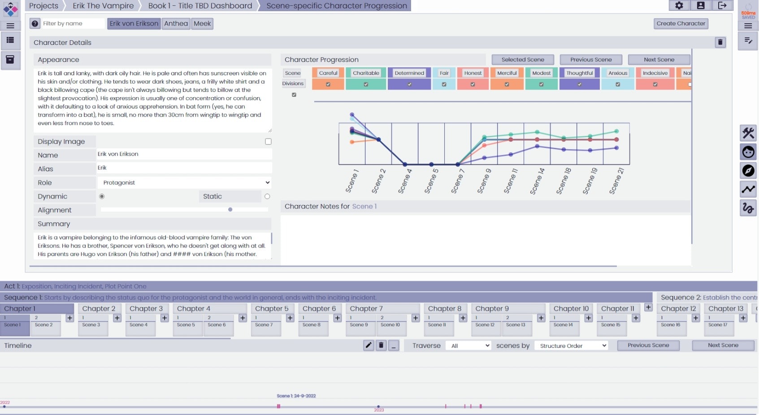Click the Filter by name field
Image resolution: width=759 pixels, height=415 pixels.
pos(73,24)
